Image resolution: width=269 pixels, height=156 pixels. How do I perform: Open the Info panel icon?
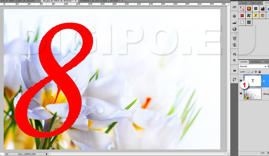pyautogui.click(x=234, y=29)
